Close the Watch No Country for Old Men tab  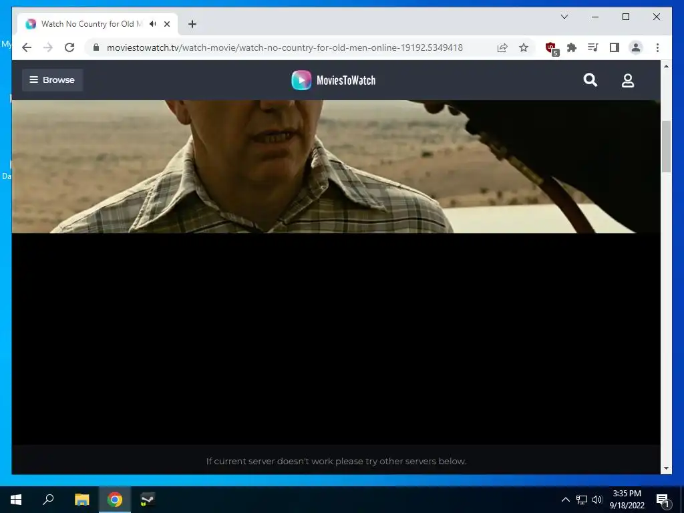pos(166,24)
